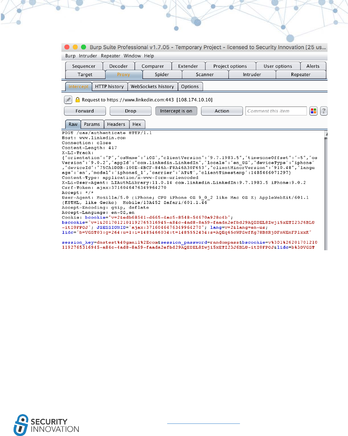Click the Content-Type header line
Image resolution: width=348 pixels, height=436 pixels.
click(x=130, y=178)
